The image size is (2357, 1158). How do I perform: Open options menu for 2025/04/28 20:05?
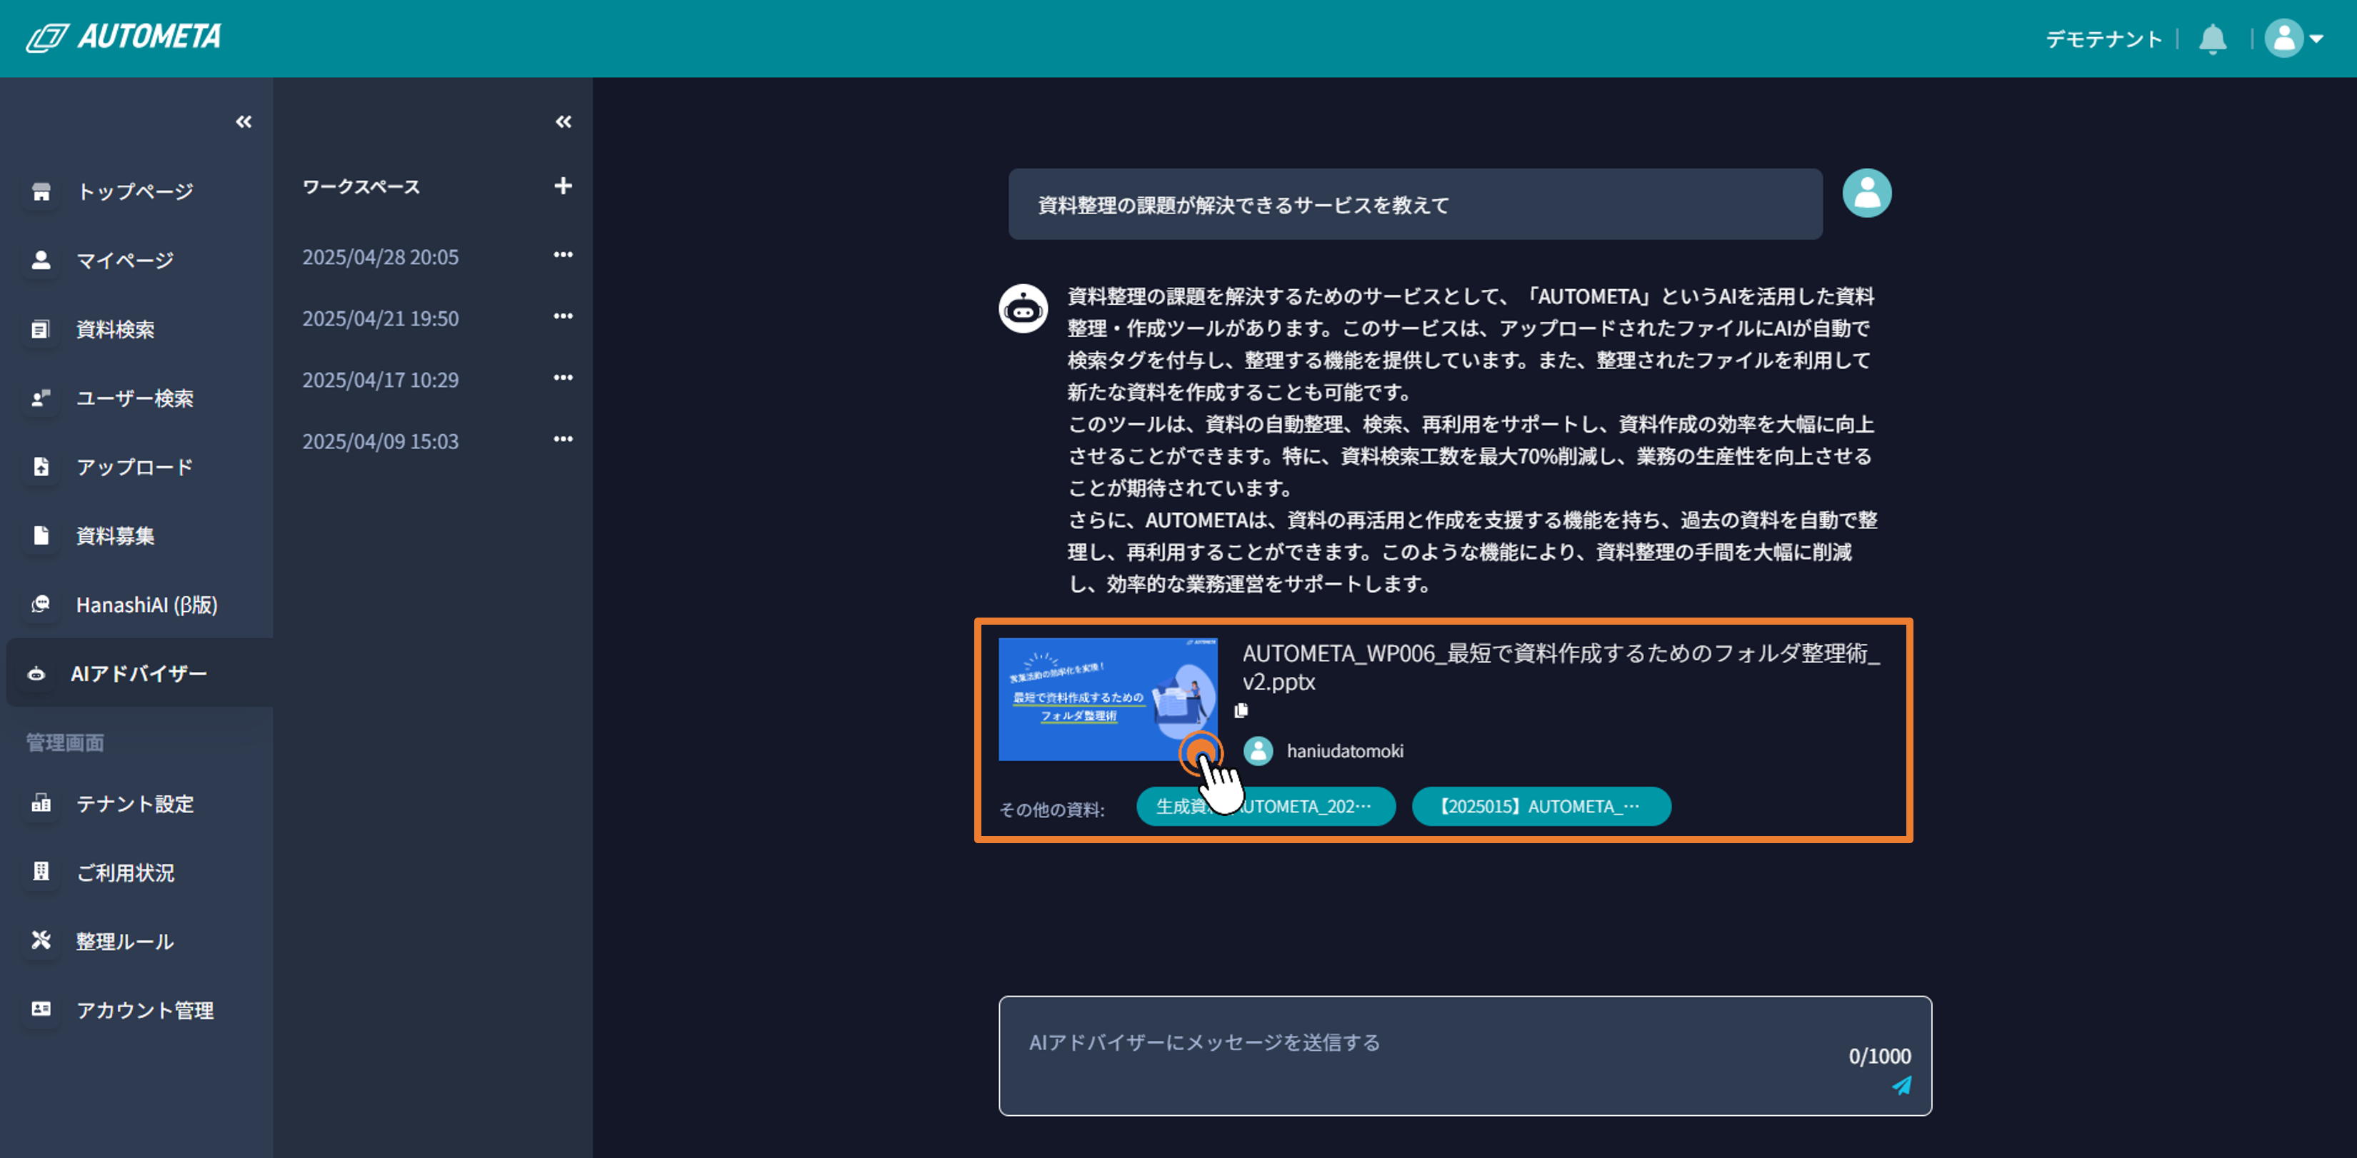[563, 255]
